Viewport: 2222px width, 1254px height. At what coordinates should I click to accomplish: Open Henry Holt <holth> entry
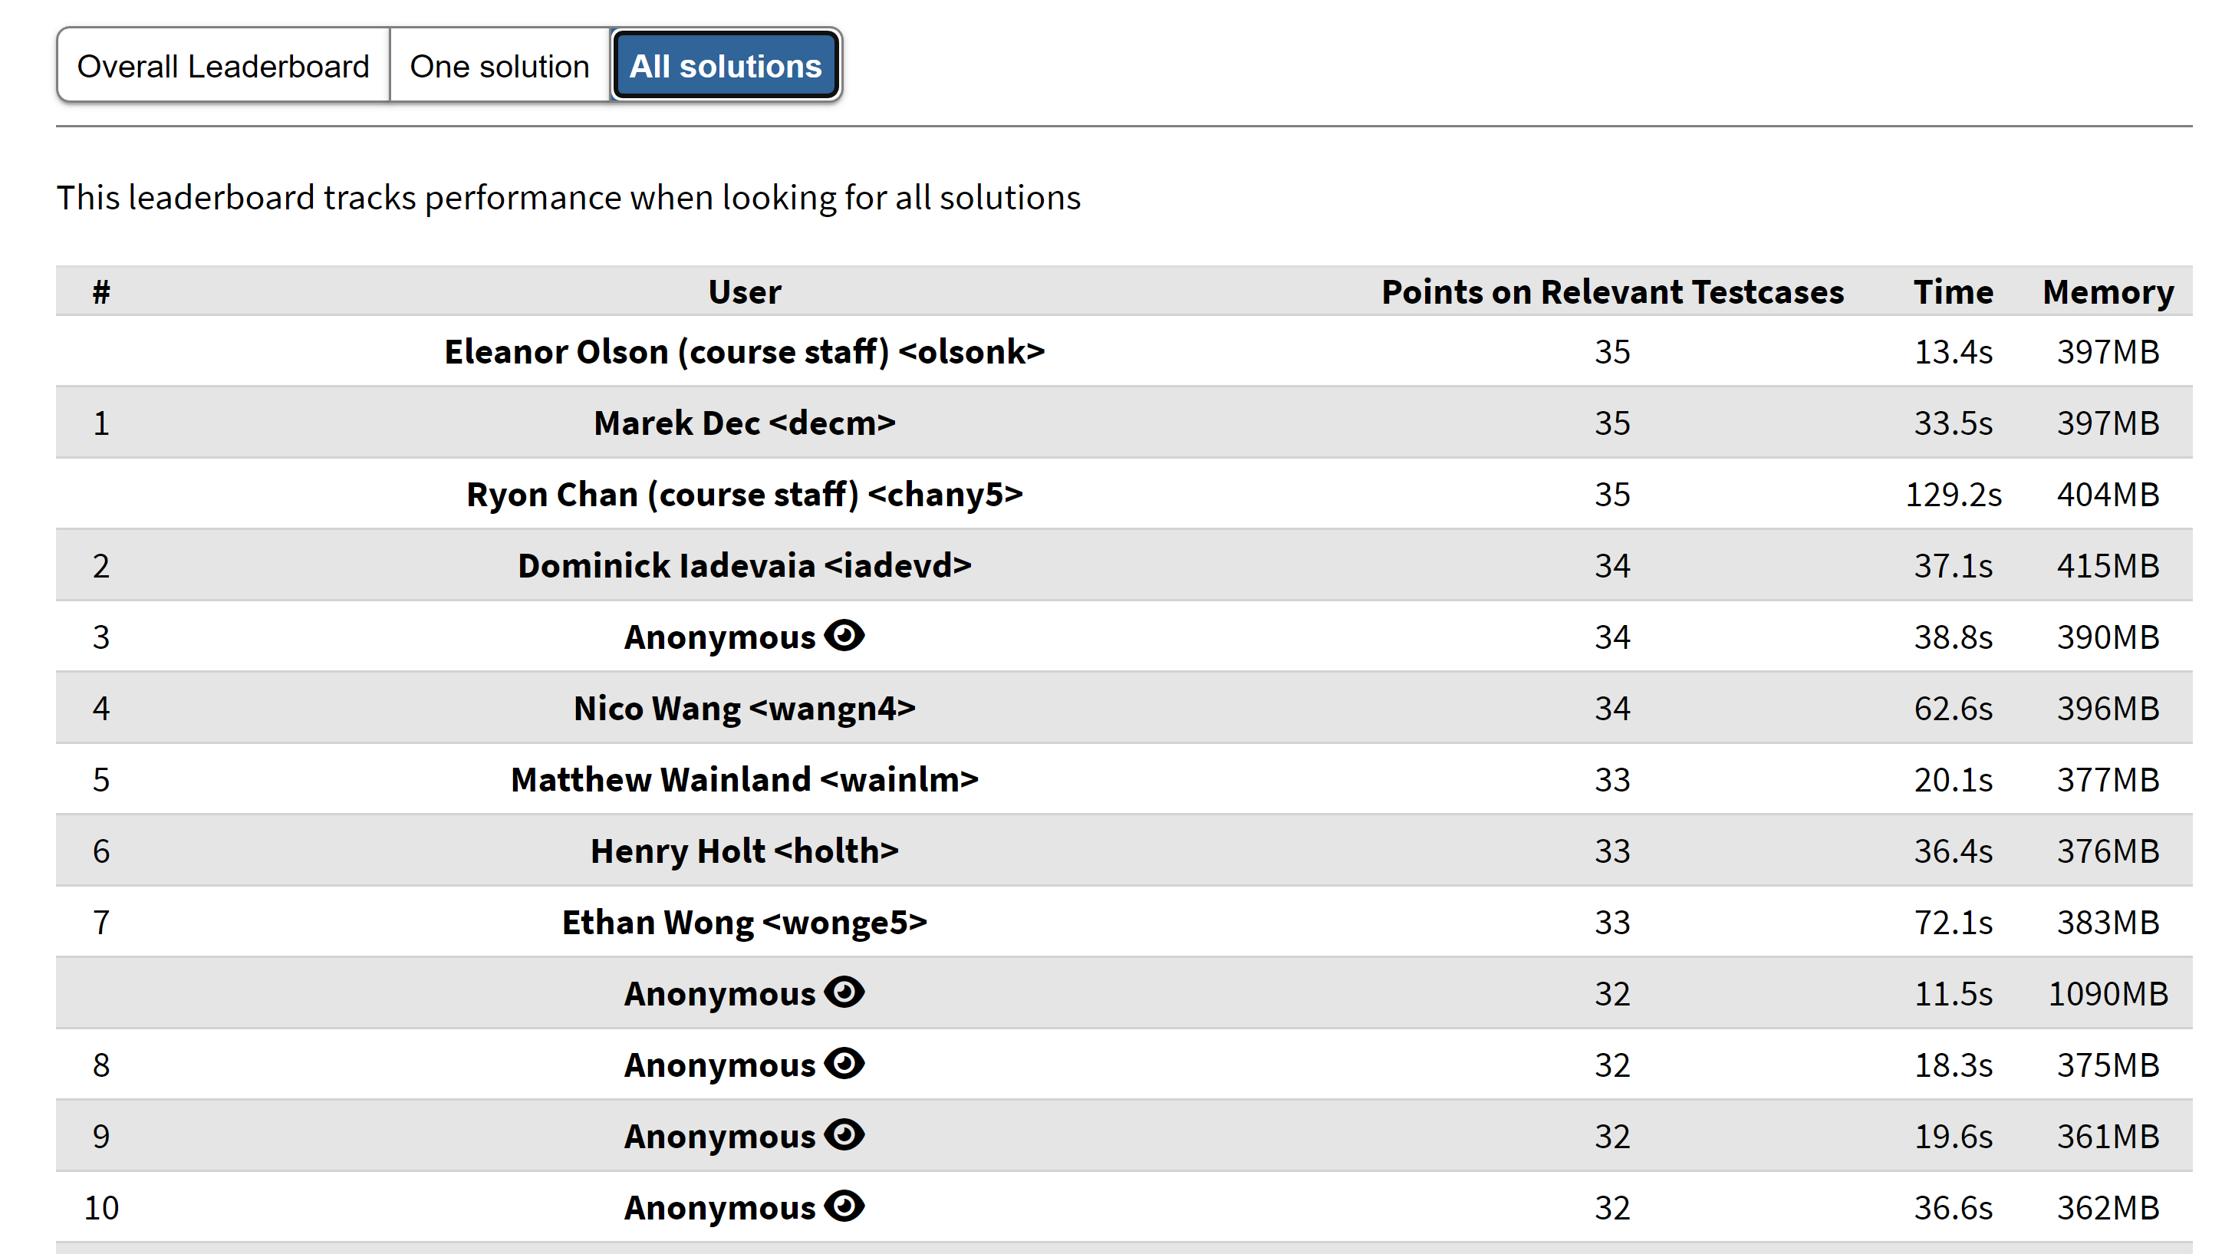pyautogui.click(x=745, y=851)
